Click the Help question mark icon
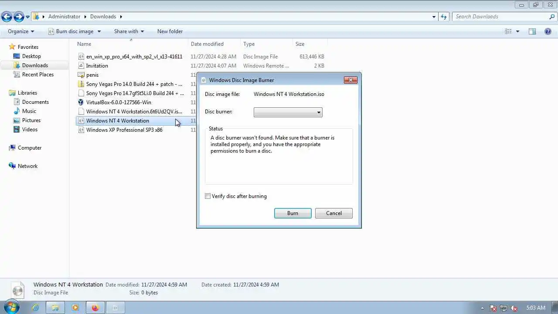The width and height of the screenshot is (558, 314). click(x=548, y=31)
